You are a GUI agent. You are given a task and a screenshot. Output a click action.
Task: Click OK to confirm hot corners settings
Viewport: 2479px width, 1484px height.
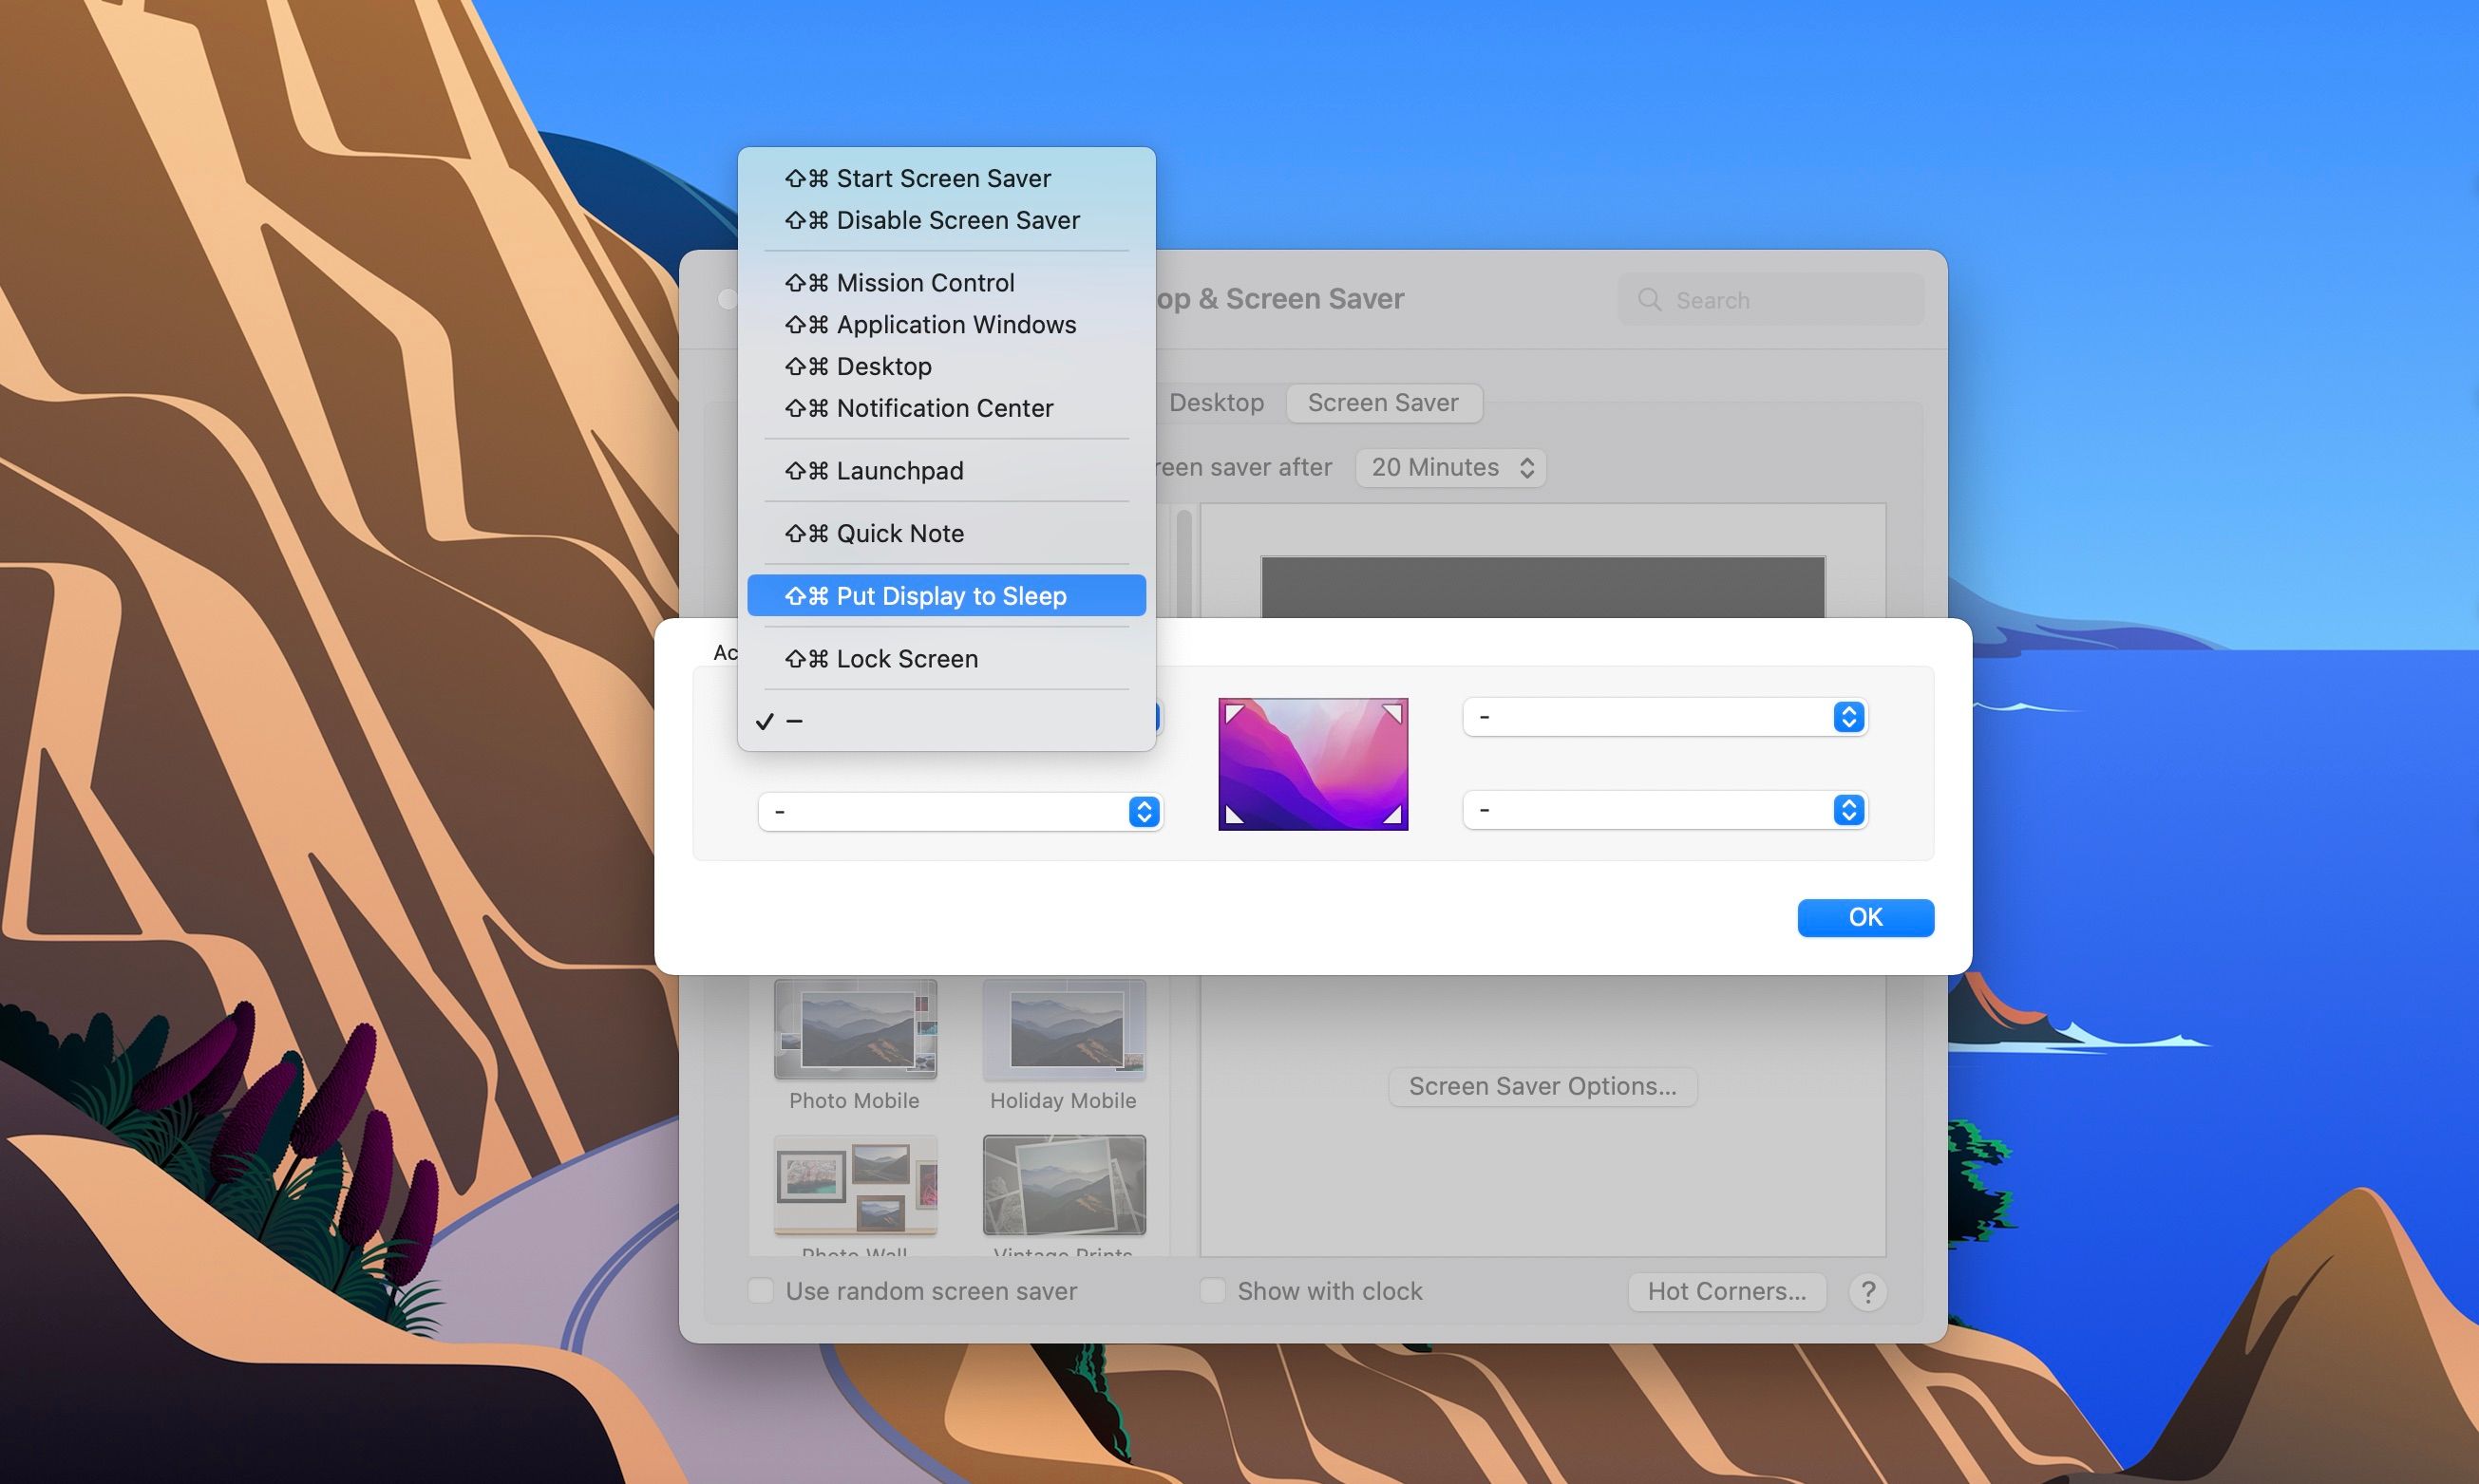pyautogui.click(x=1865, y=917)
